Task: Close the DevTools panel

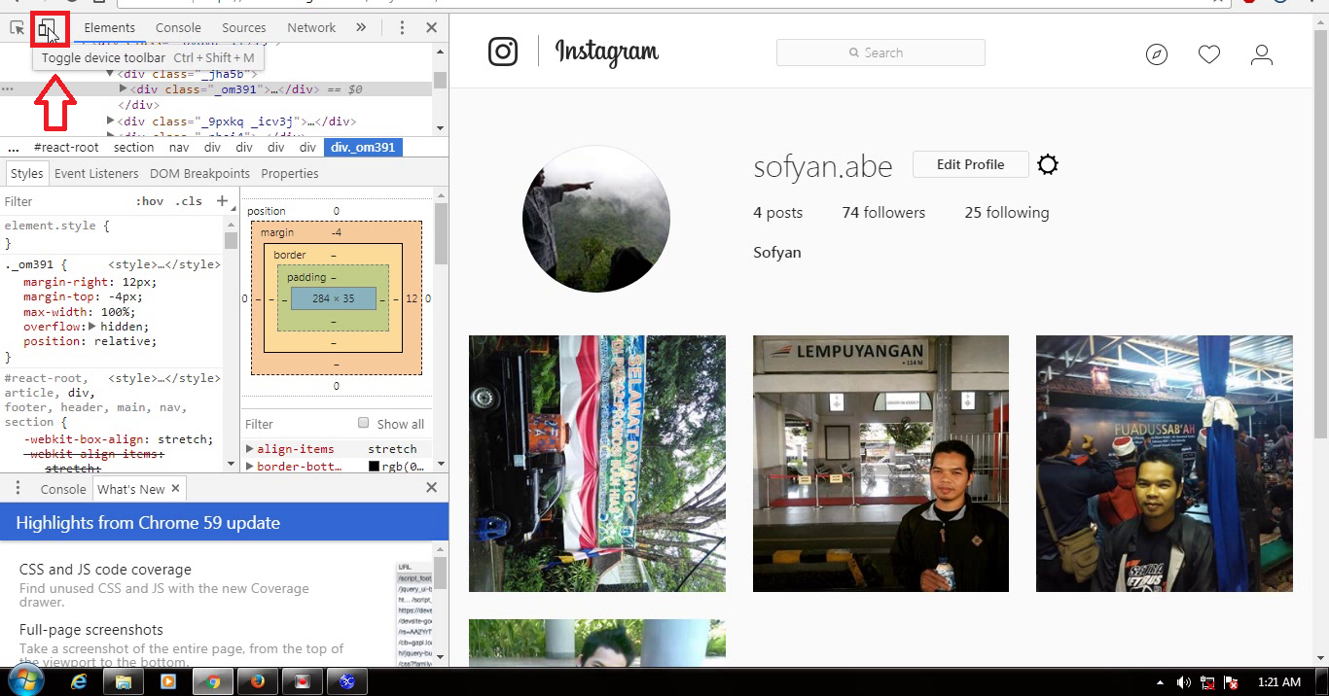Action: pyautogui.click(x=432, y=28)
